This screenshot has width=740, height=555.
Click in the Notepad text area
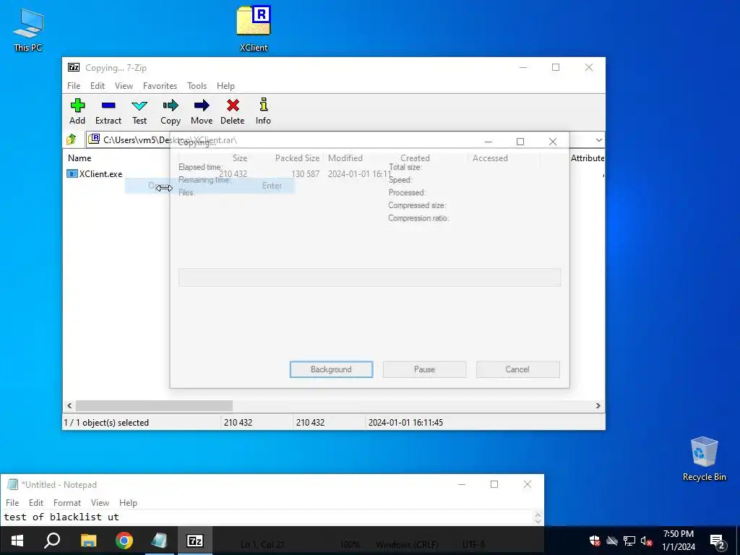[x=267, y=517]
